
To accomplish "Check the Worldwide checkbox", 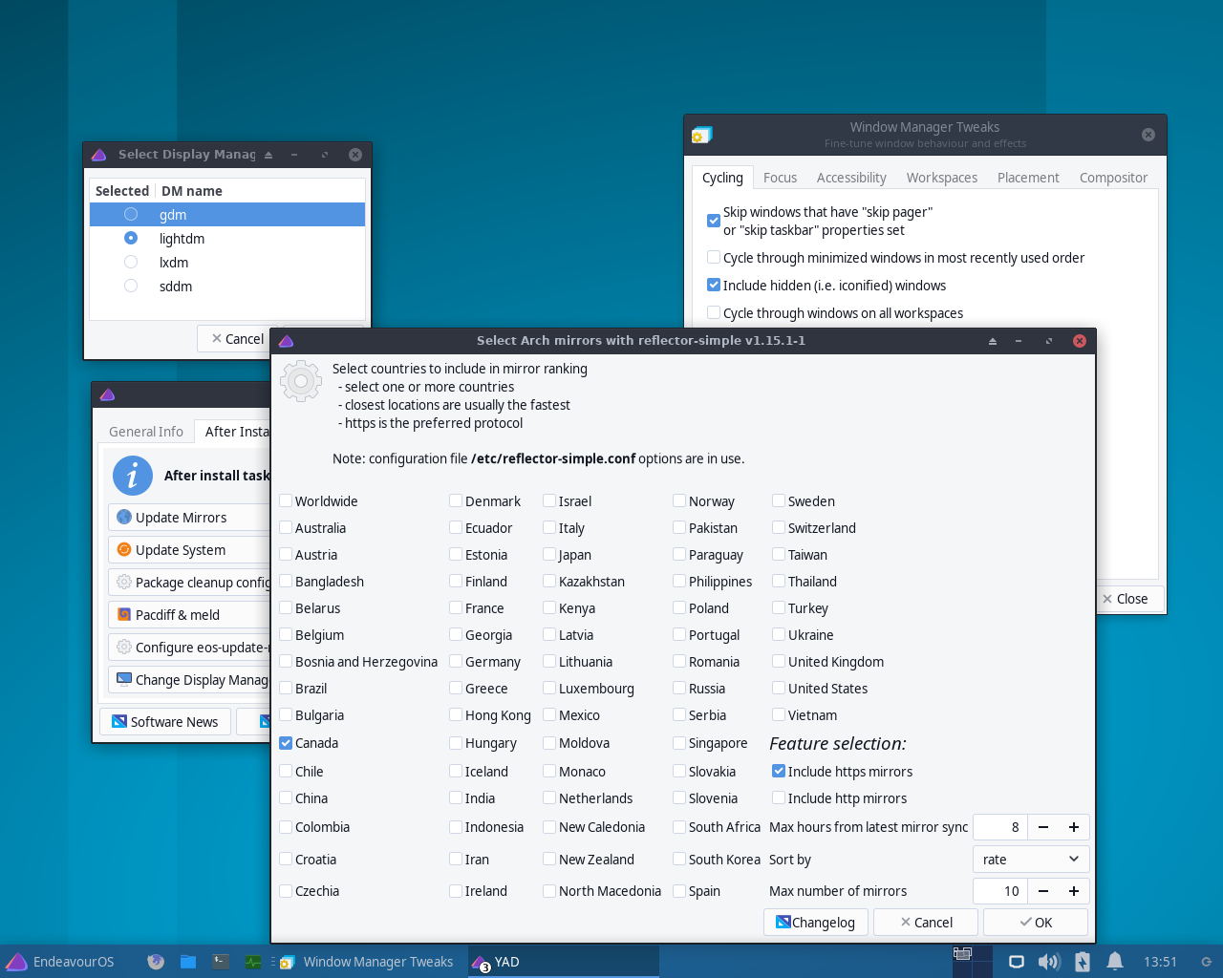I will click(x=286, y=500).
